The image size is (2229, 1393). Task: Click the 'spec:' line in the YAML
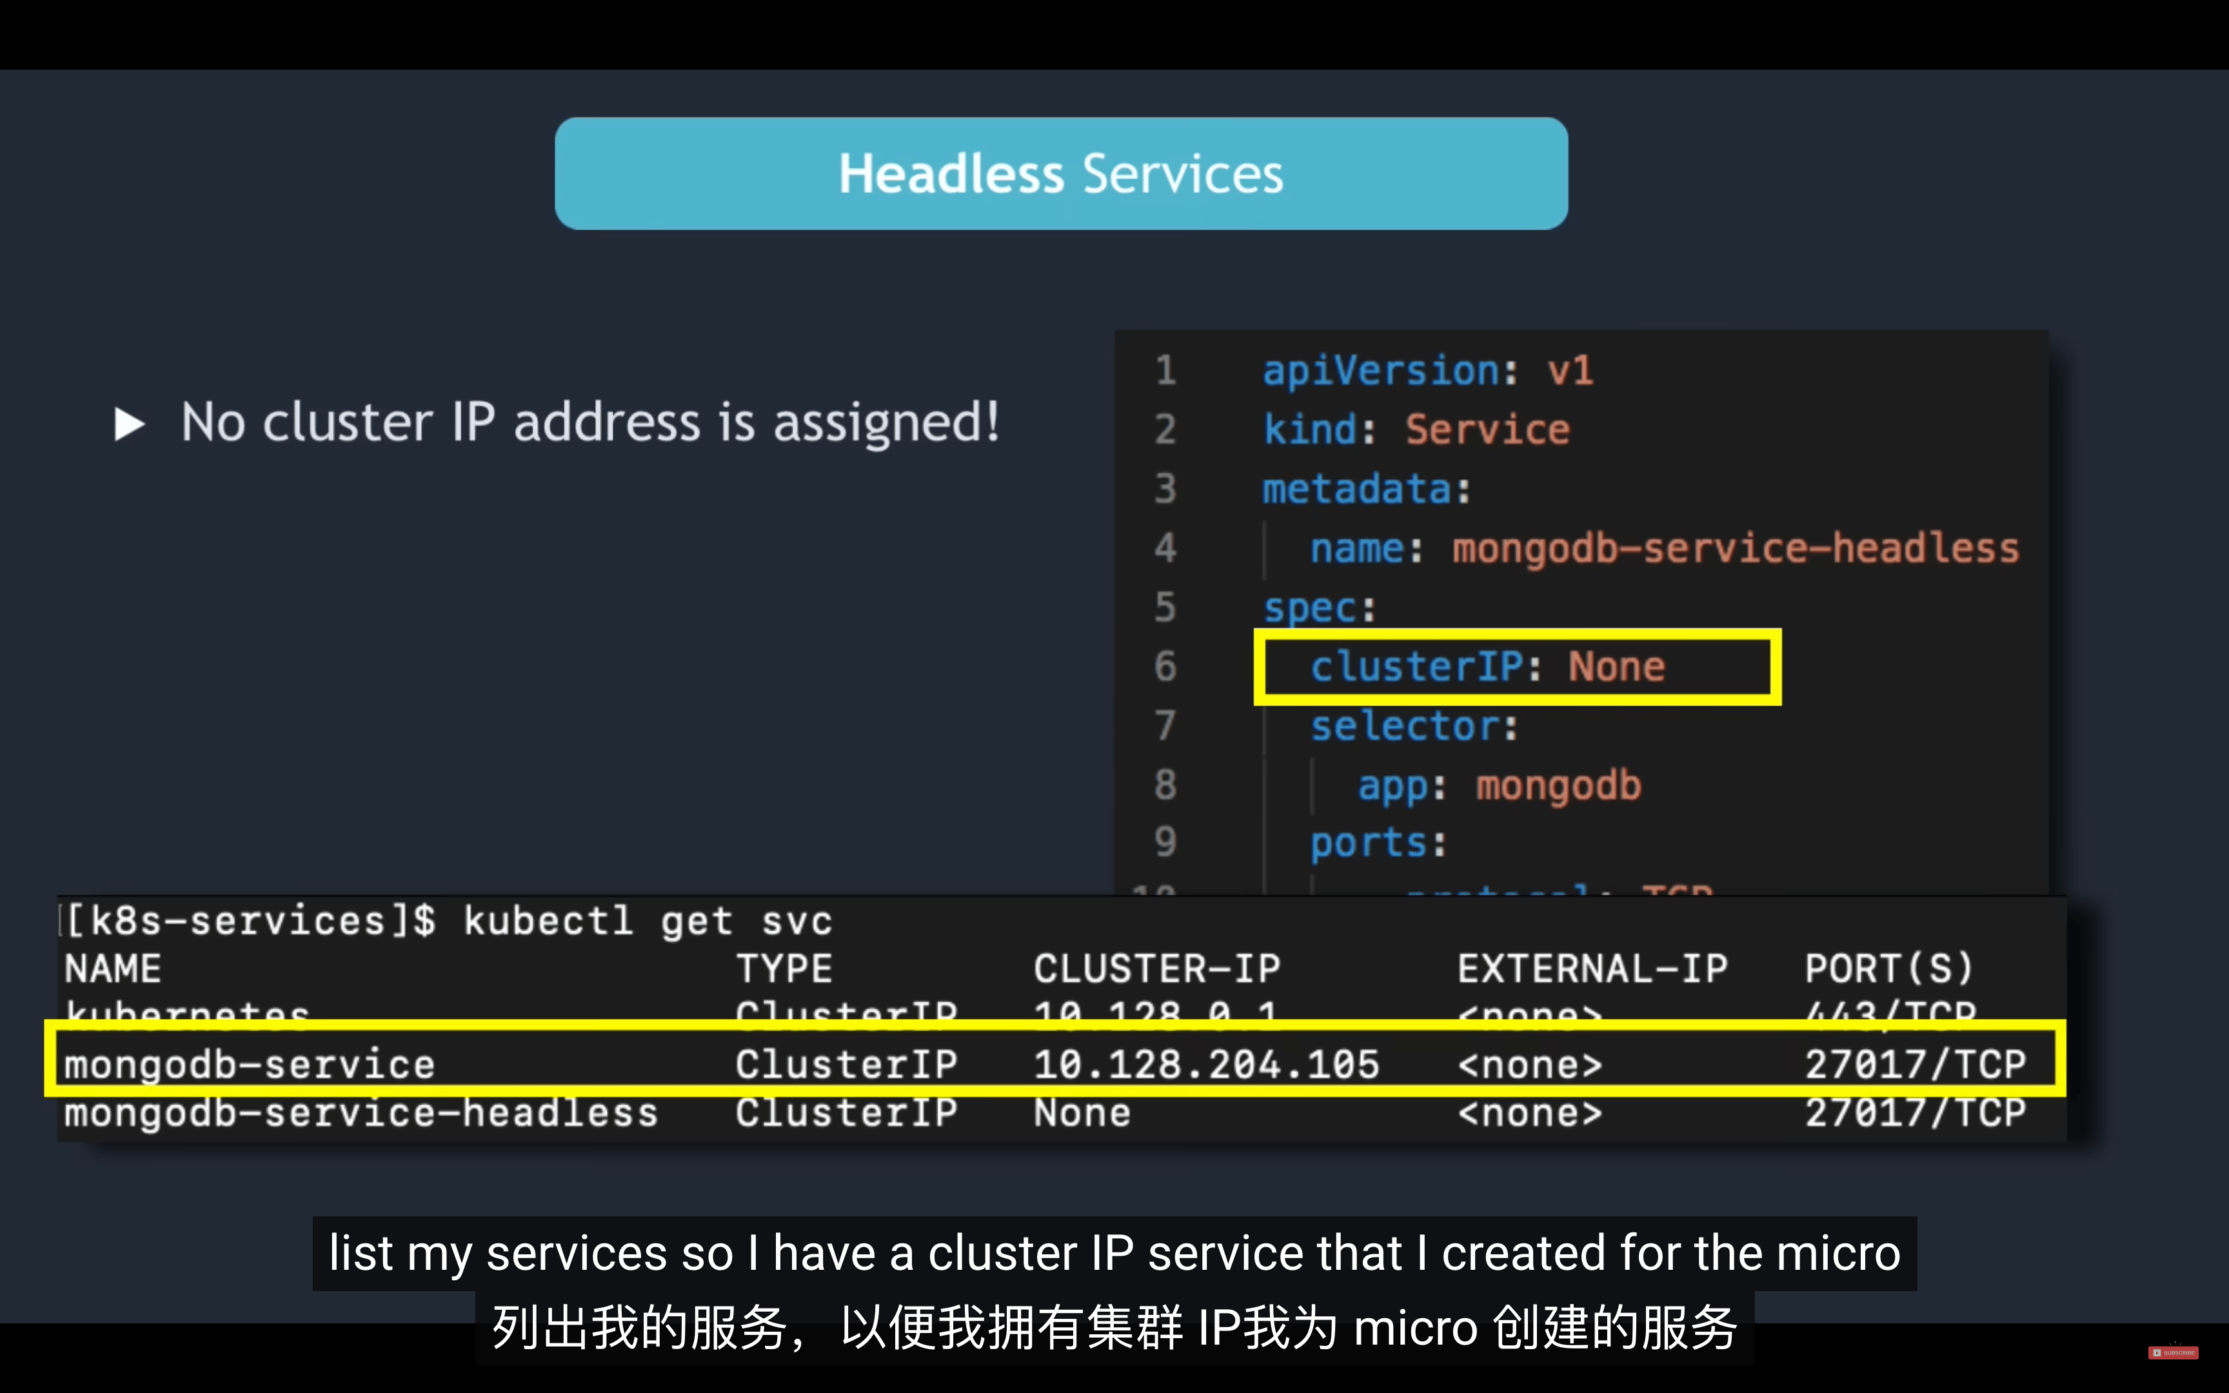pos(1319,608)
